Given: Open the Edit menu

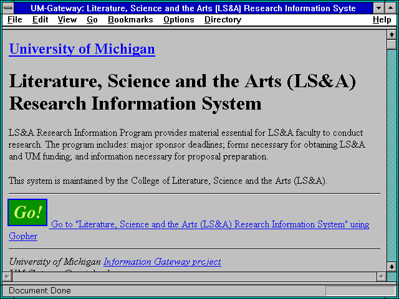Looking at the screenshot, I should (40, 20).
